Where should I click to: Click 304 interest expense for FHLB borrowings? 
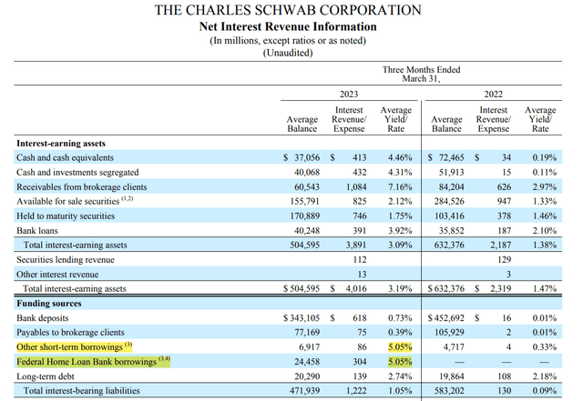pos(360,362)
